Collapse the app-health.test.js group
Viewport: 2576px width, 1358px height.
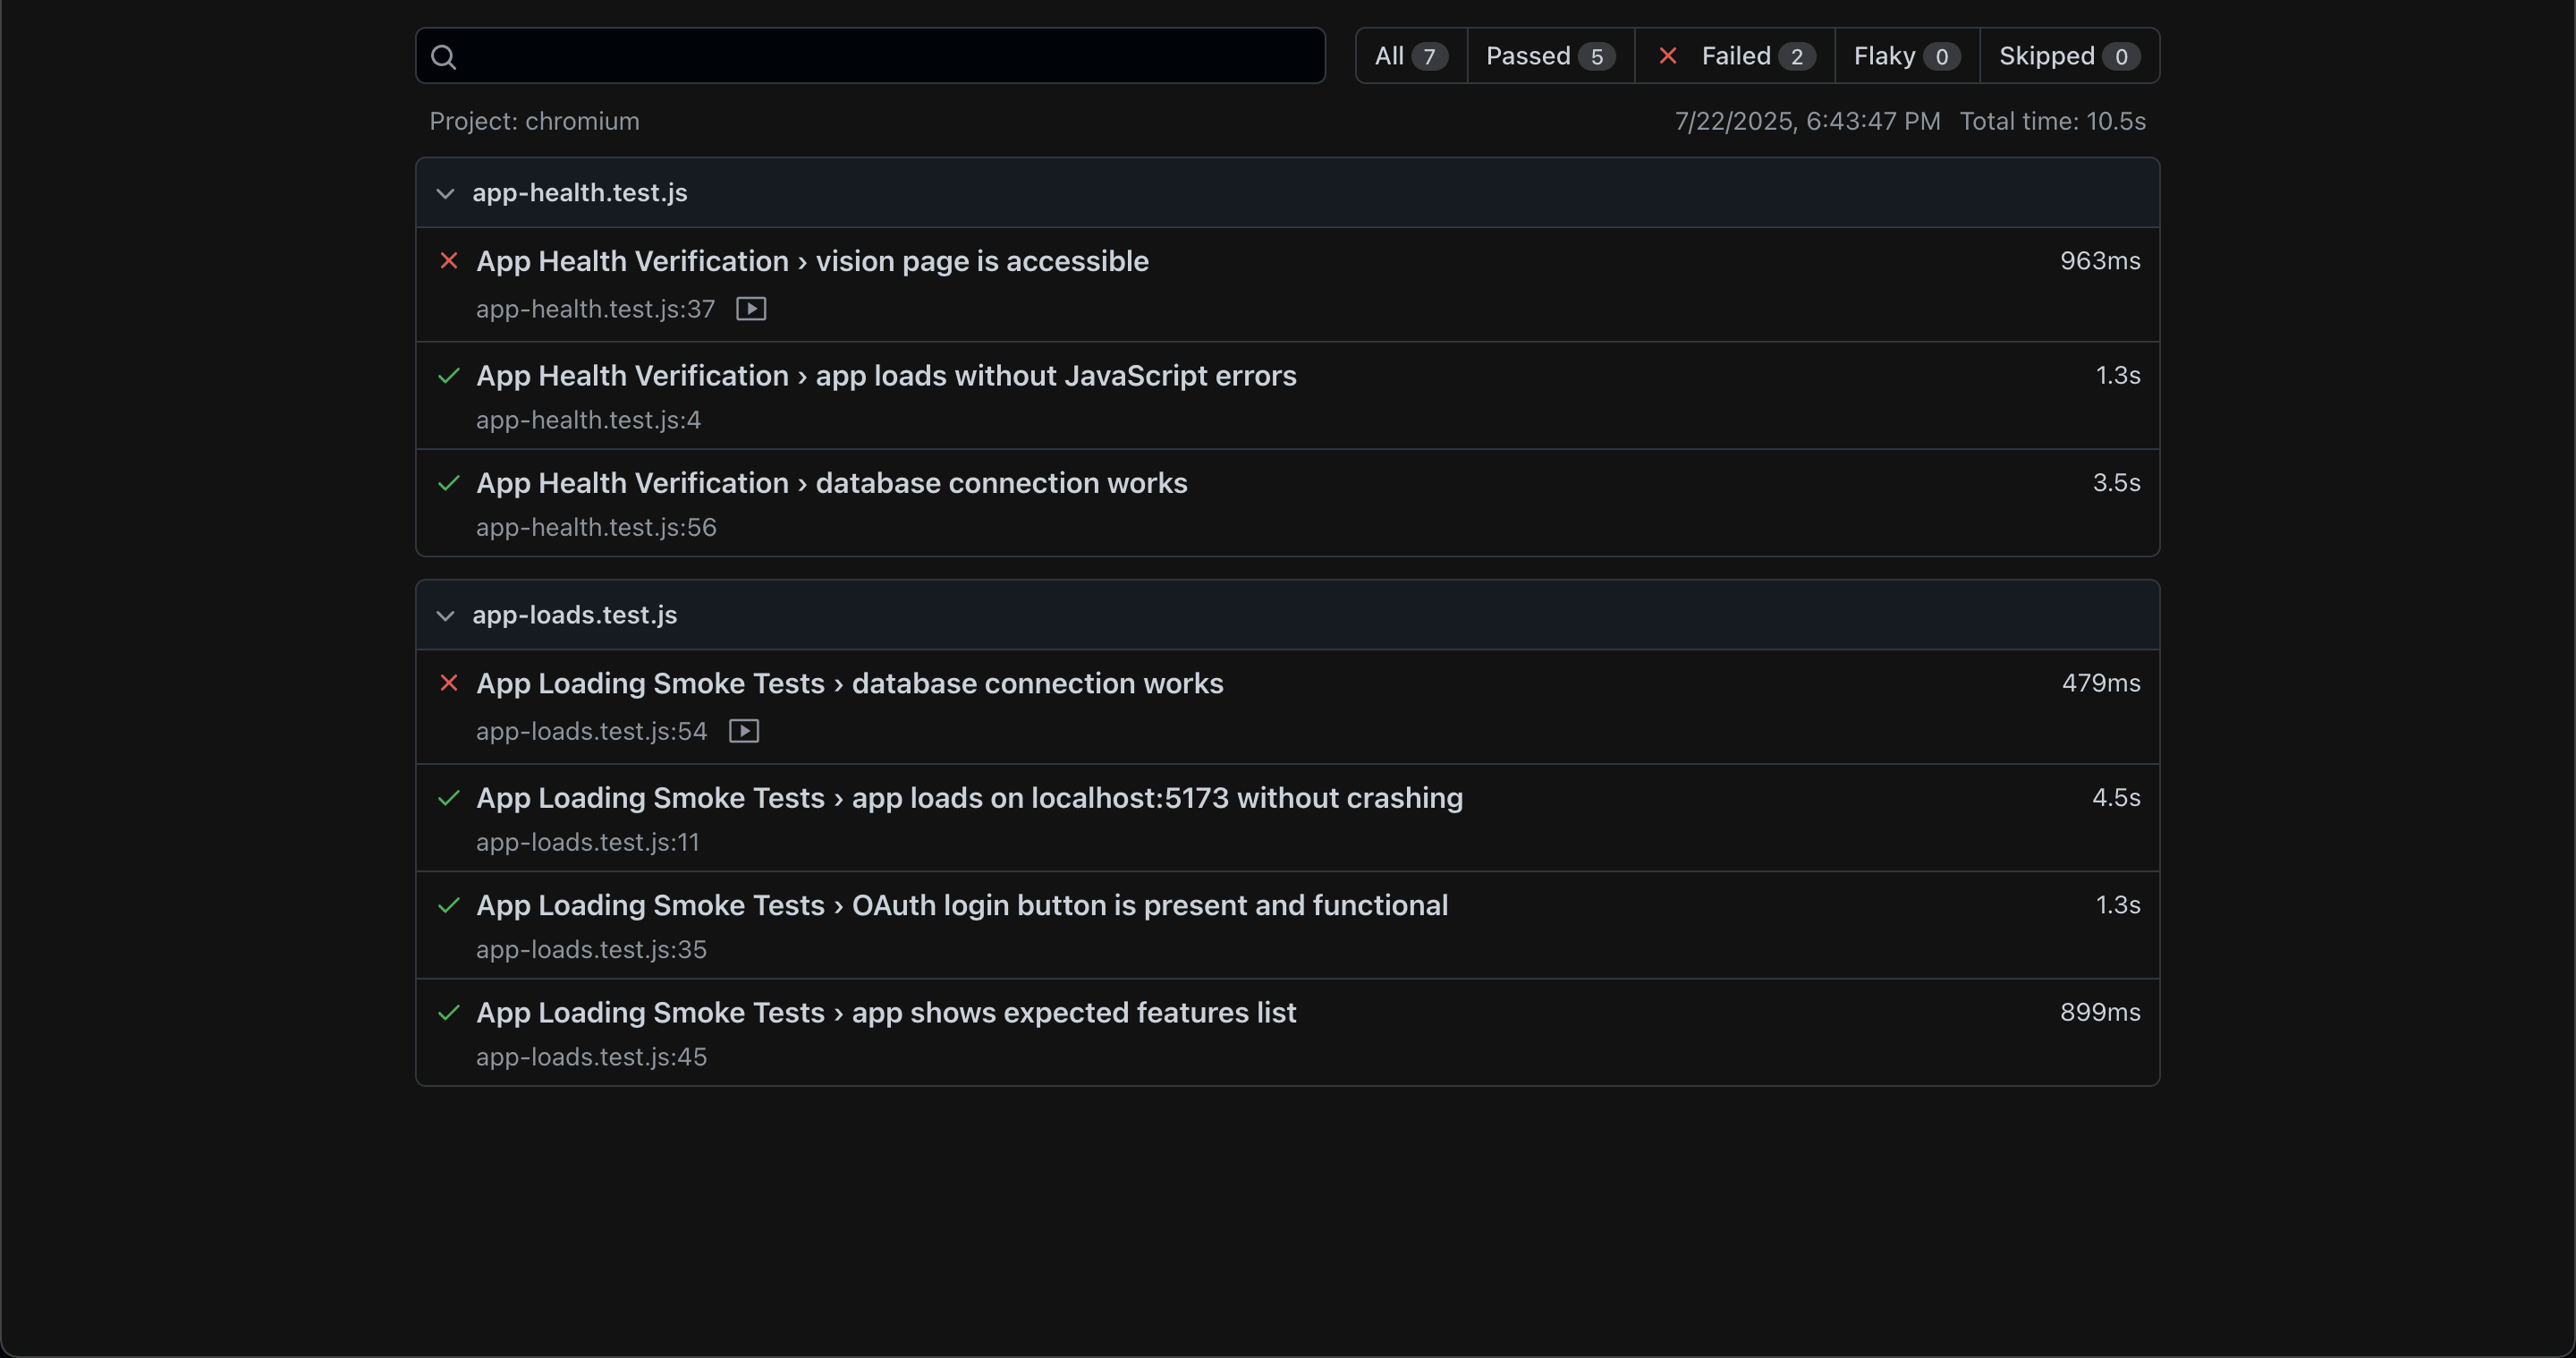pos(445,193)
